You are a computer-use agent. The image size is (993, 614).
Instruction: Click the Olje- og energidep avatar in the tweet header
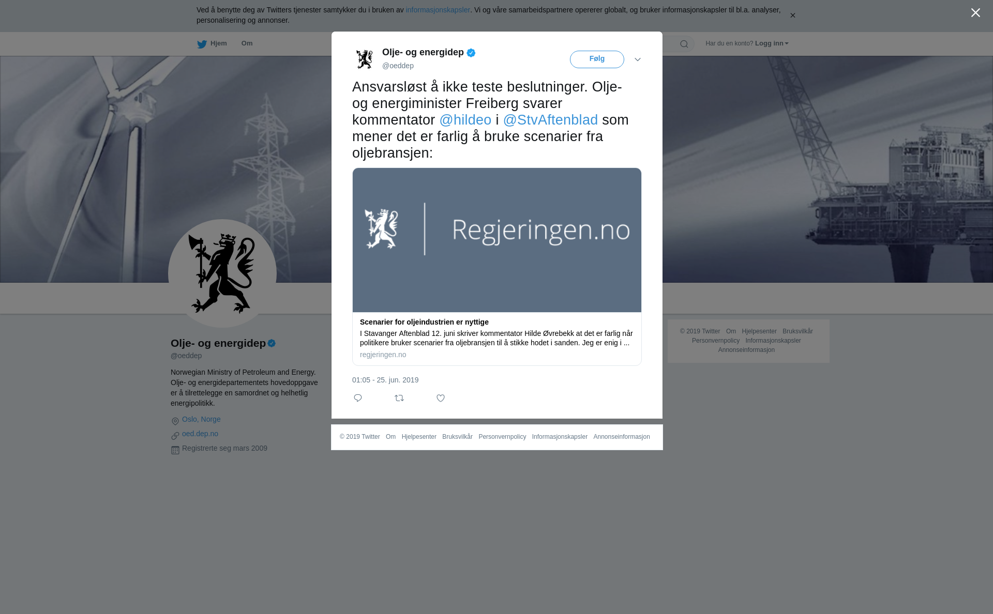click(x=365, y=59)
